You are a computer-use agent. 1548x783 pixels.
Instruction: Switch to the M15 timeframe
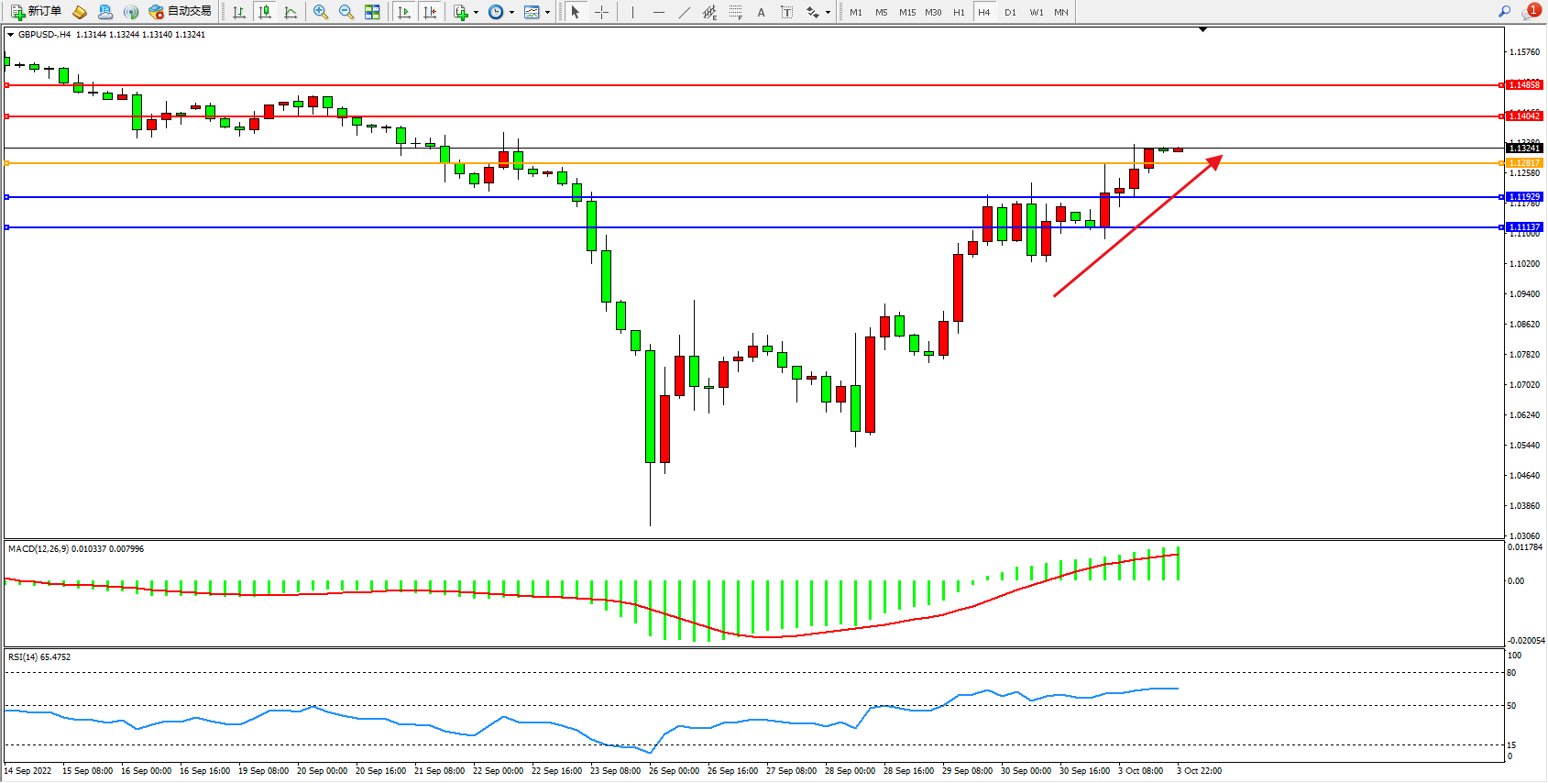(907, 13)
